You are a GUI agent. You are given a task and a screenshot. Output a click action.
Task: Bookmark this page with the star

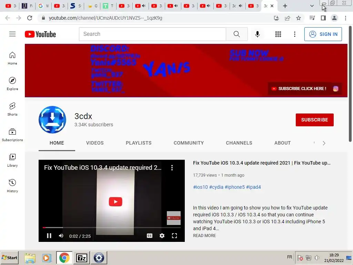[x=298, y=18]
